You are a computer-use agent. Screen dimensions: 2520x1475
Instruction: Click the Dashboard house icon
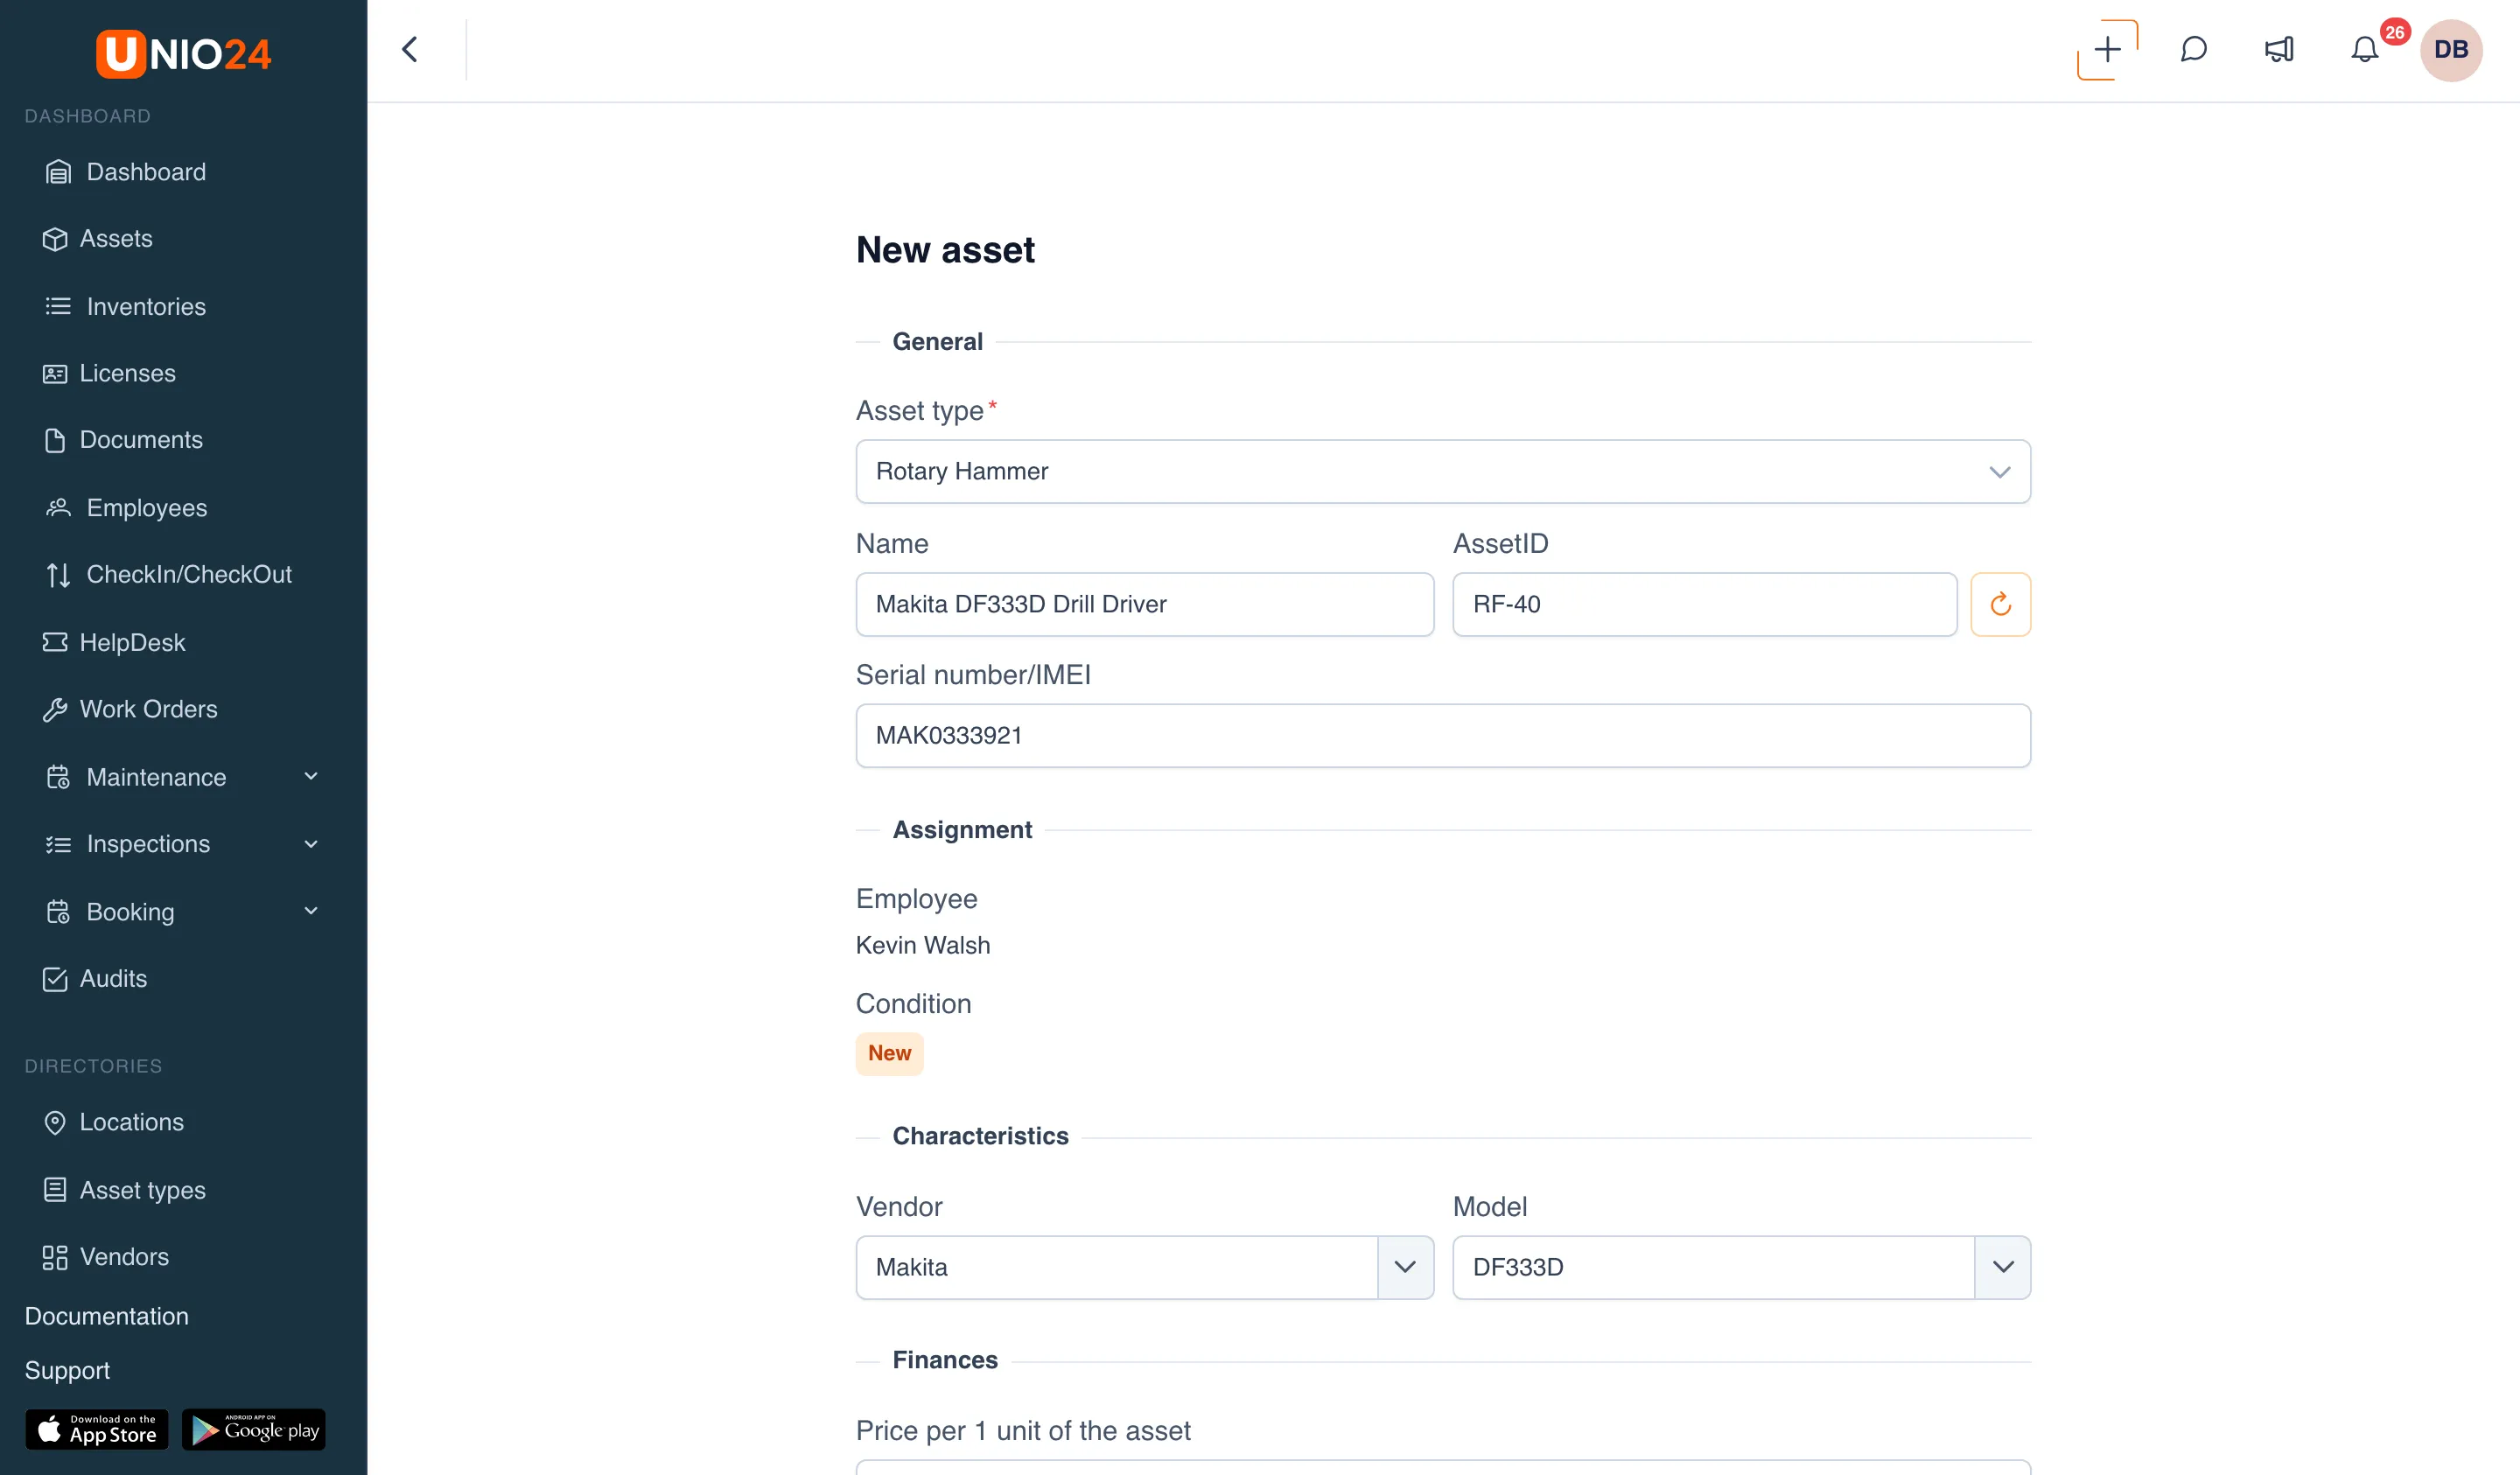tap(59, 172)
